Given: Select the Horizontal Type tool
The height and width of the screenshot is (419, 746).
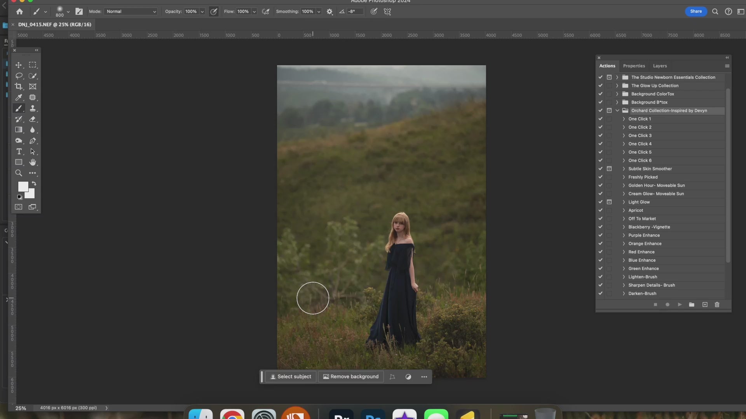Looking at the screenshot, I should click(18, 152).
